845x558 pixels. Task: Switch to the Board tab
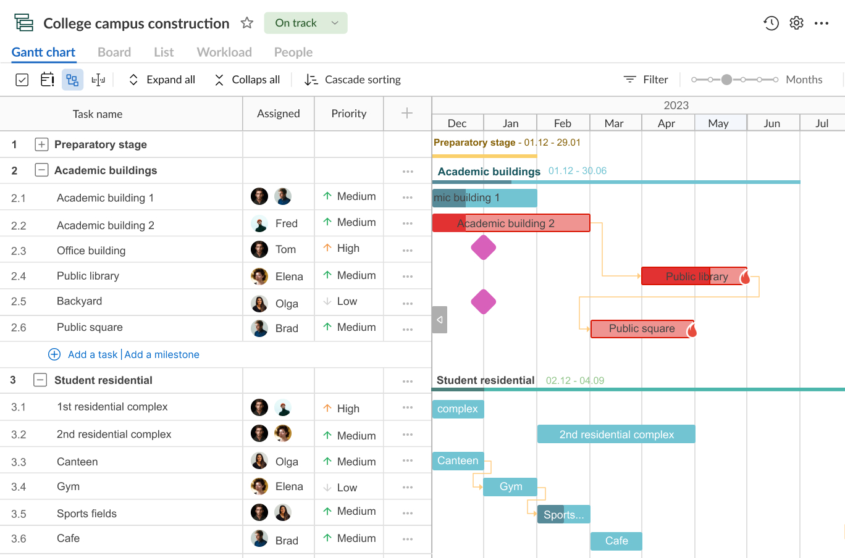coord(114,52)
